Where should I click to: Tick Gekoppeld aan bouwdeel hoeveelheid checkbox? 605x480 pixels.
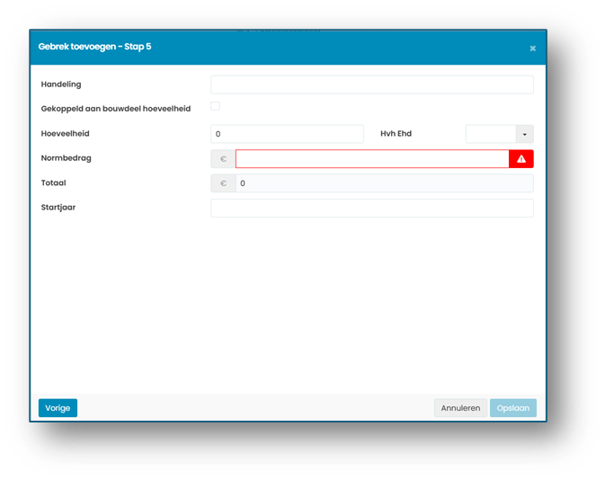tap(215, 106)
